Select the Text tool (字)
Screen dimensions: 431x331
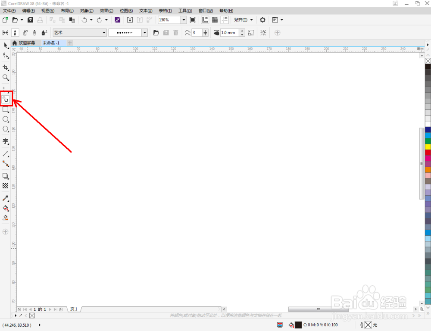click(6, 141)
